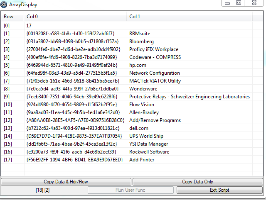Image resolution: width=266 pixels, height=200 pixels.
Task: Click the AutoIt icon in title bar
Action: click(4, 5)
